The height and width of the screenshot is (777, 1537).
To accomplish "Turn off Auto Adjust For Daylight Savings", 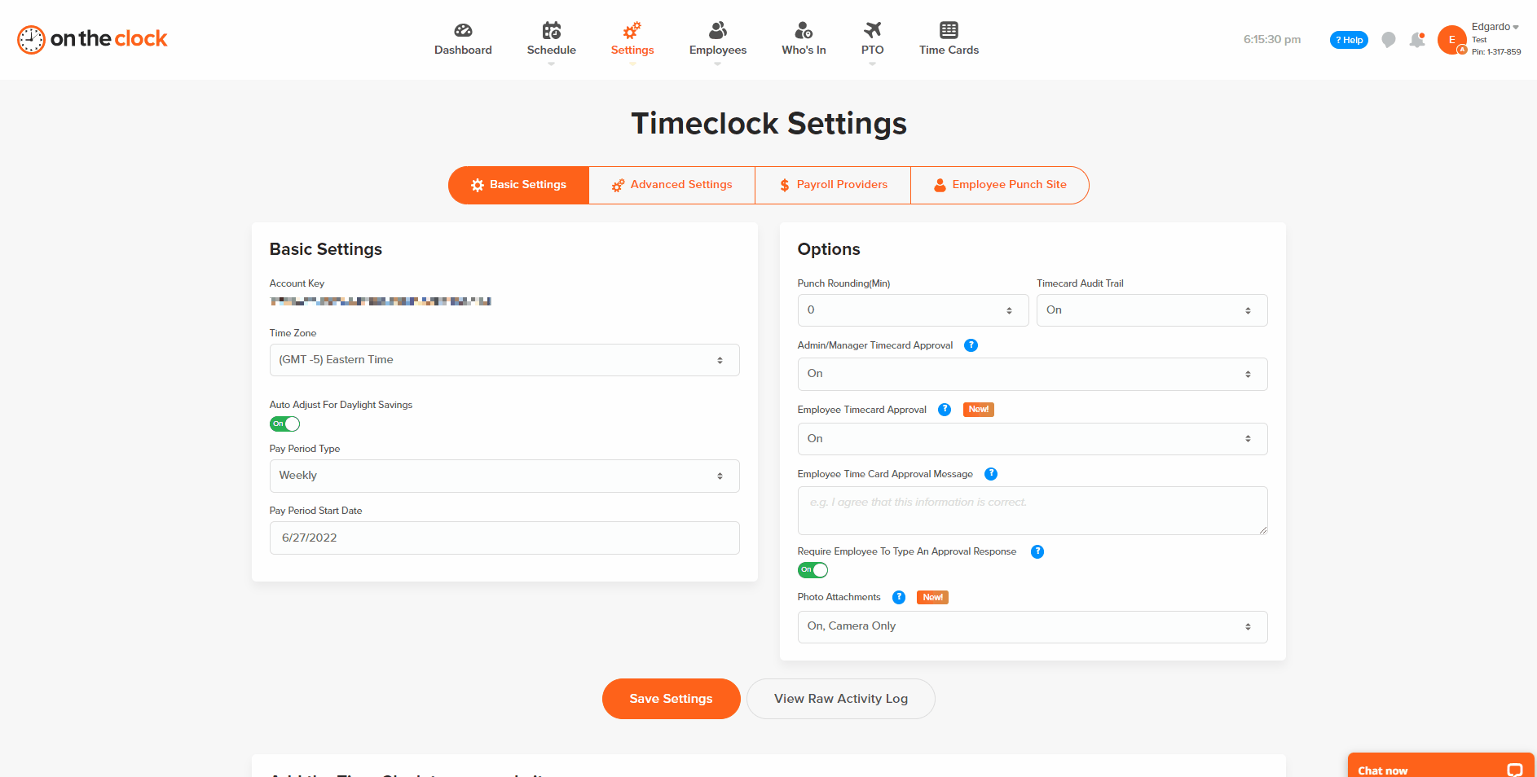I will tap(284, 424).
